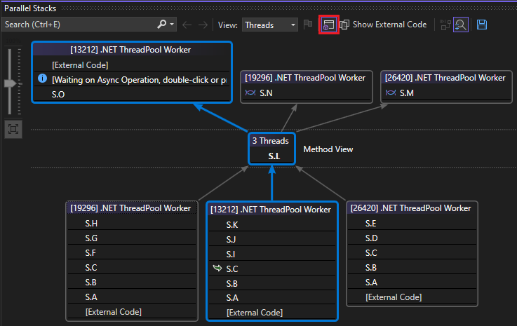The height and width of the screenshot is (326, 517).
Task: Toggle Show External Code button
Action: [383, 25]
